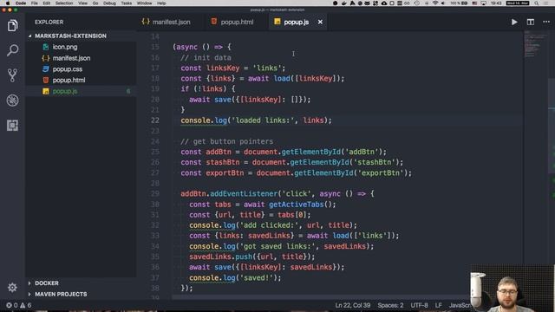Open Spotlight search in menu bar
555x312 pixels.
coord(537,3)
